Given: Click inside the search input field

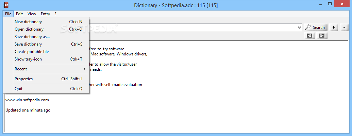Looking at the screenshot, I should click(x=193, y=28).
